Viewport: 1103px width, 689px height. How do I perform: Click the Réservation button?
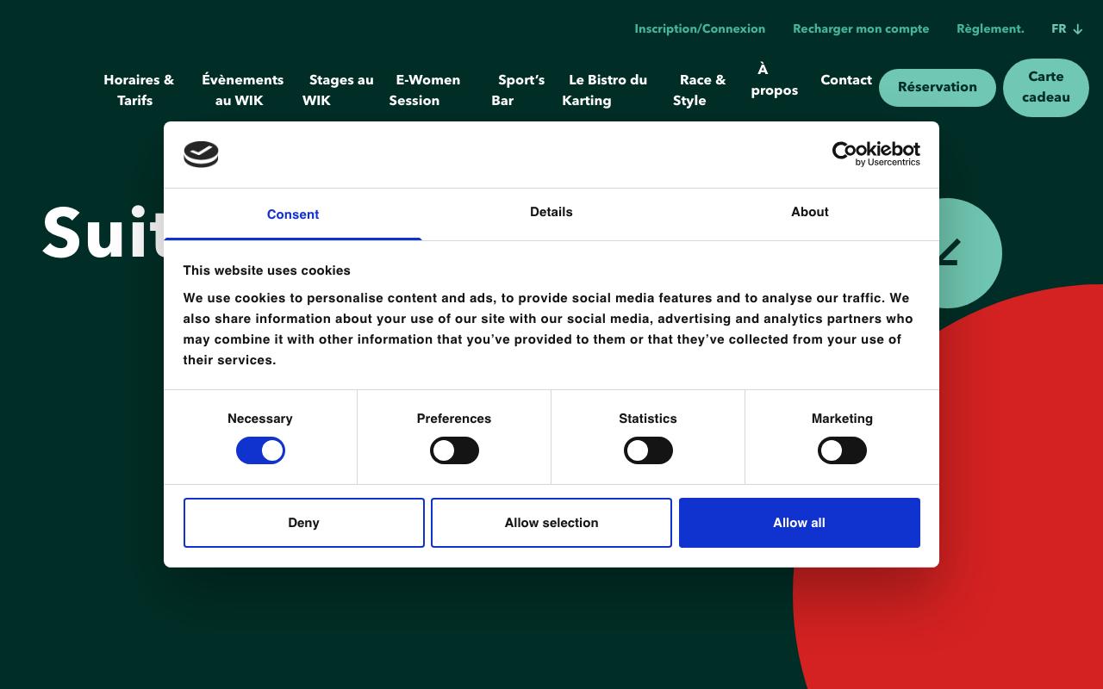coord(938,87)
